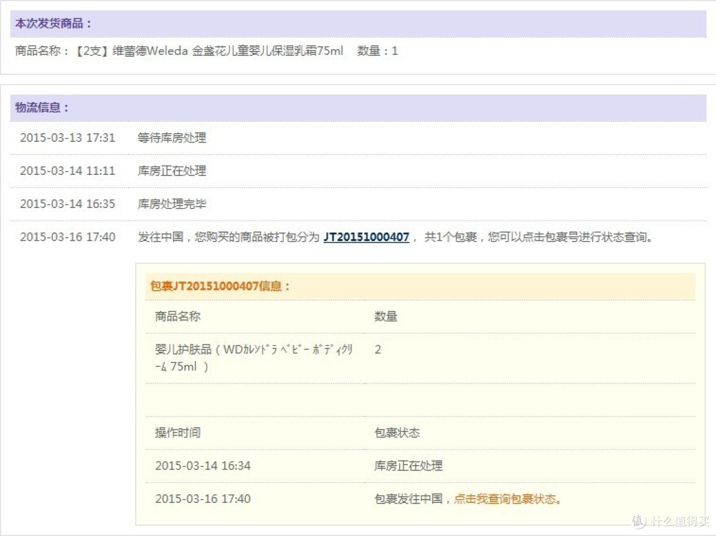716x536 pixels.
Task: Open package link JT20151000407
Action: pos(366,237)
